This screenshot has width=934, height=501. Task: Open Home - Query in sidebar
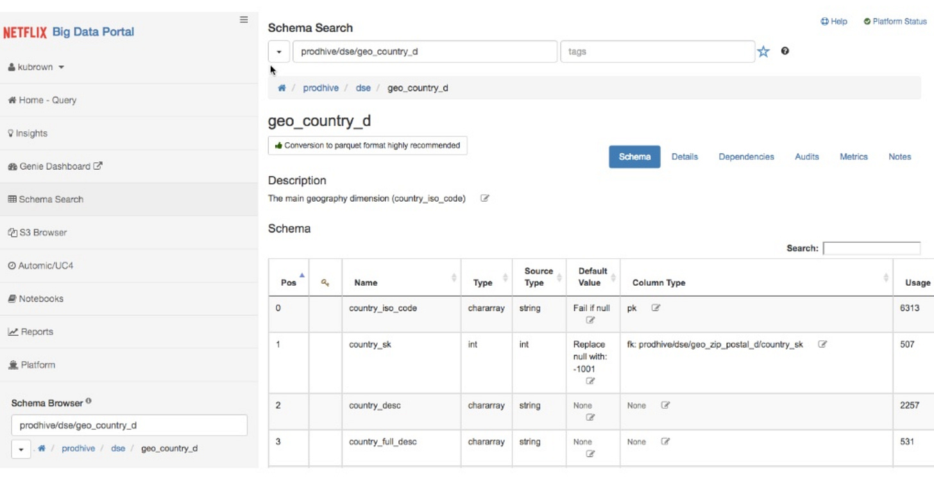coord(128,100)
